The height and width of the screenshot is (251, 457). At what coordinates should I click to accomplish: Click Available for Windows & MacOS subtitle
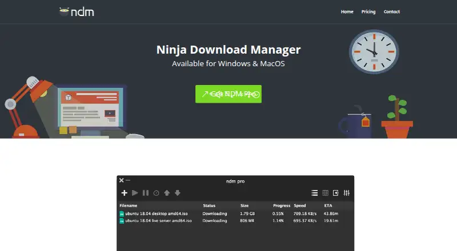click(228, 63)
